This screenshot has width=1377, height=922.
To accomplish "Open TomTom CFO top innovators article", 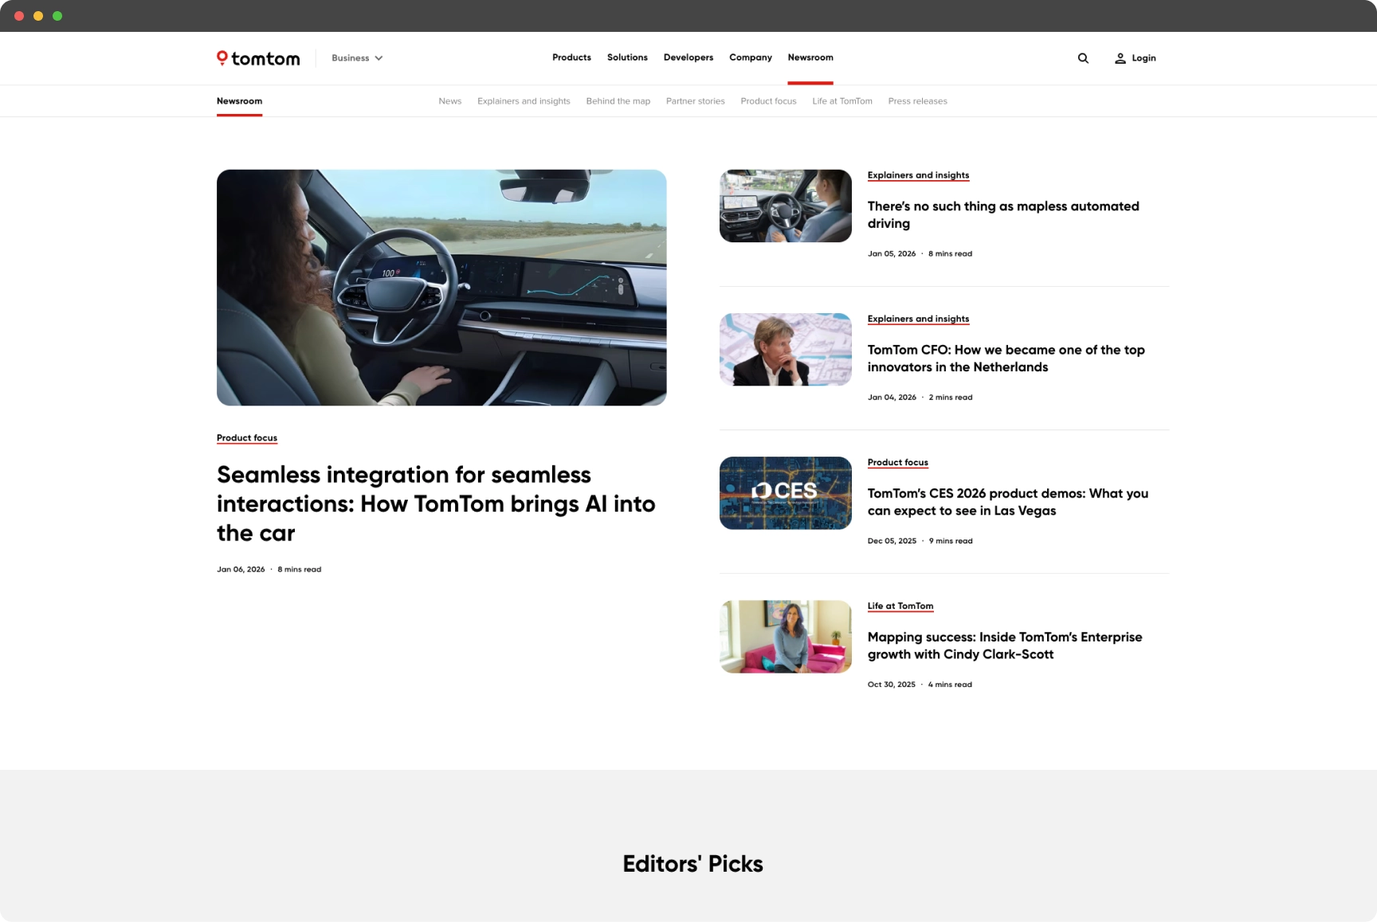I will 1006,358.
